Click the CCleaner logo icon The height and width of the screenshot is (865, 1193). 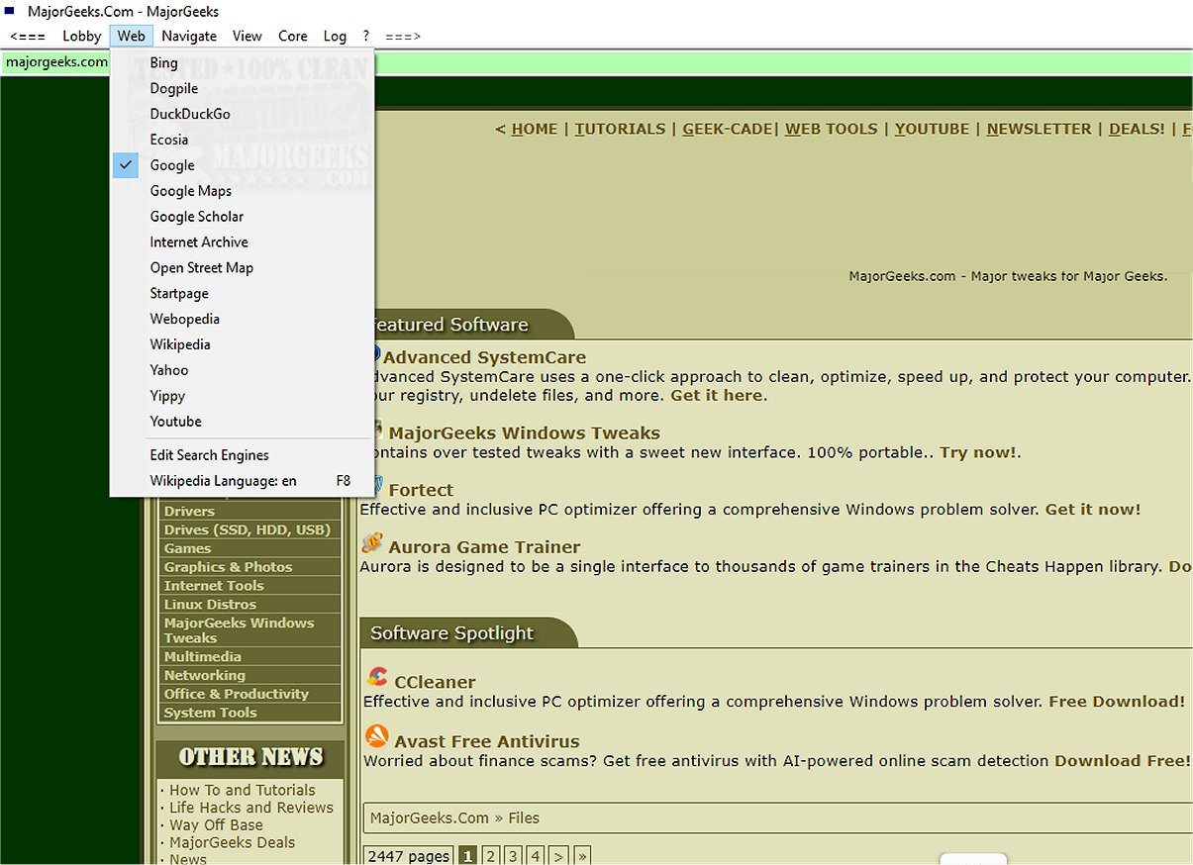pos(377,677)
